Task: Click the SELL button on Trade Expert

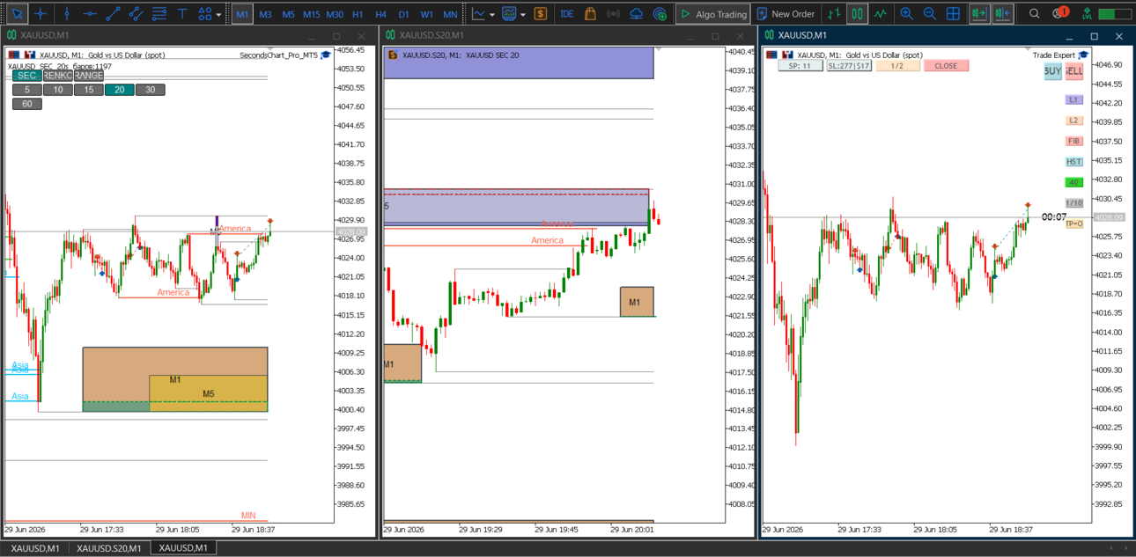Action: point(1073,71)
